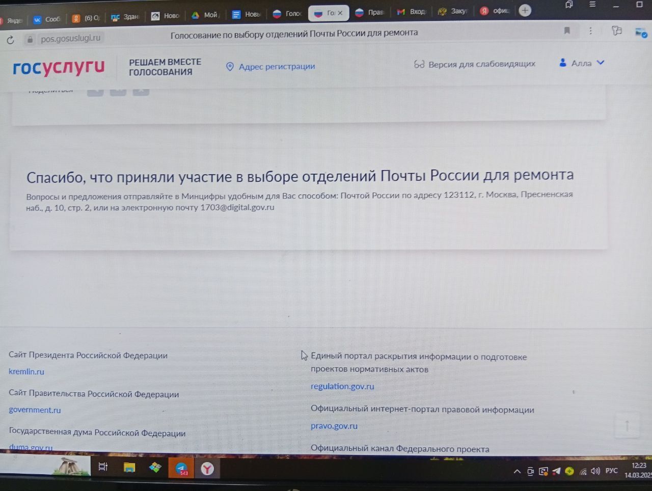Open the downloads icon at toolbar's right end

641,33
